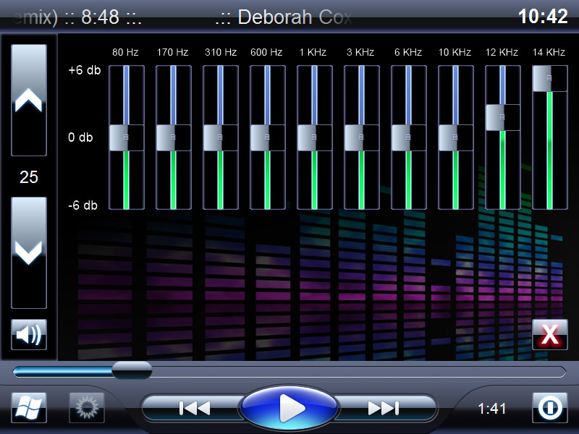Screen dimensions: 579x434
Task: Close the equalizer with red X
Action: tap(550, 335)
